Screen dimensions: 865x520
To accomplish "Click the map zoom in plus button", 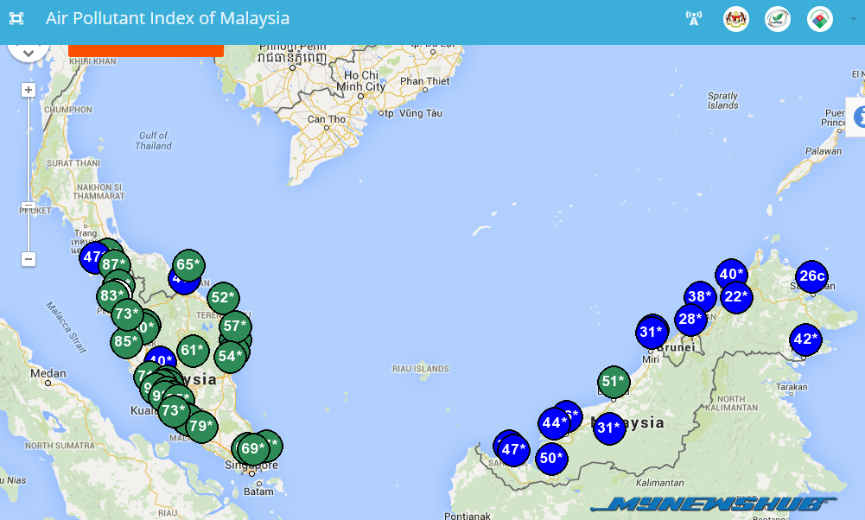I will click(29, 90).
